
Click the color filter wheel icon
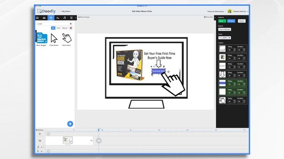pos(71,28)
